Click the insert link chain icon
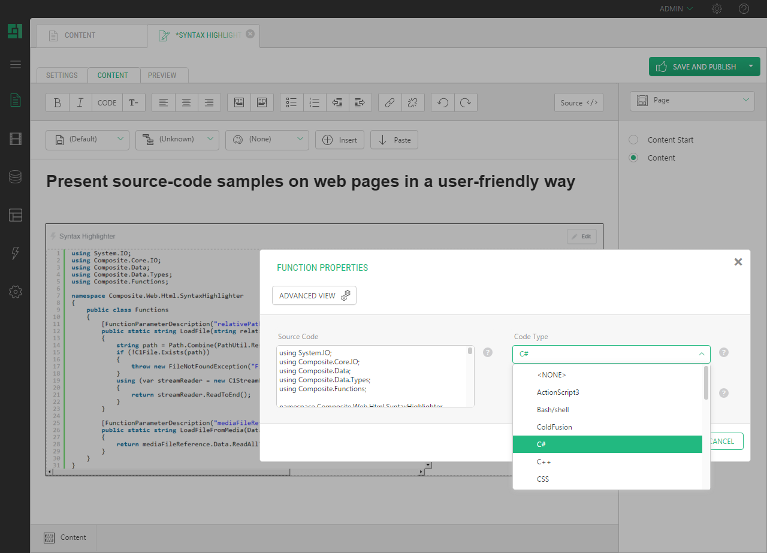Viewport: 767px width, 553px height. [389, 102]
